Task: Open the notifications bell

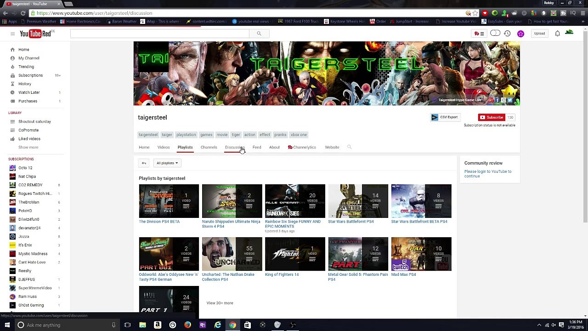Action: tap(557, 34)
